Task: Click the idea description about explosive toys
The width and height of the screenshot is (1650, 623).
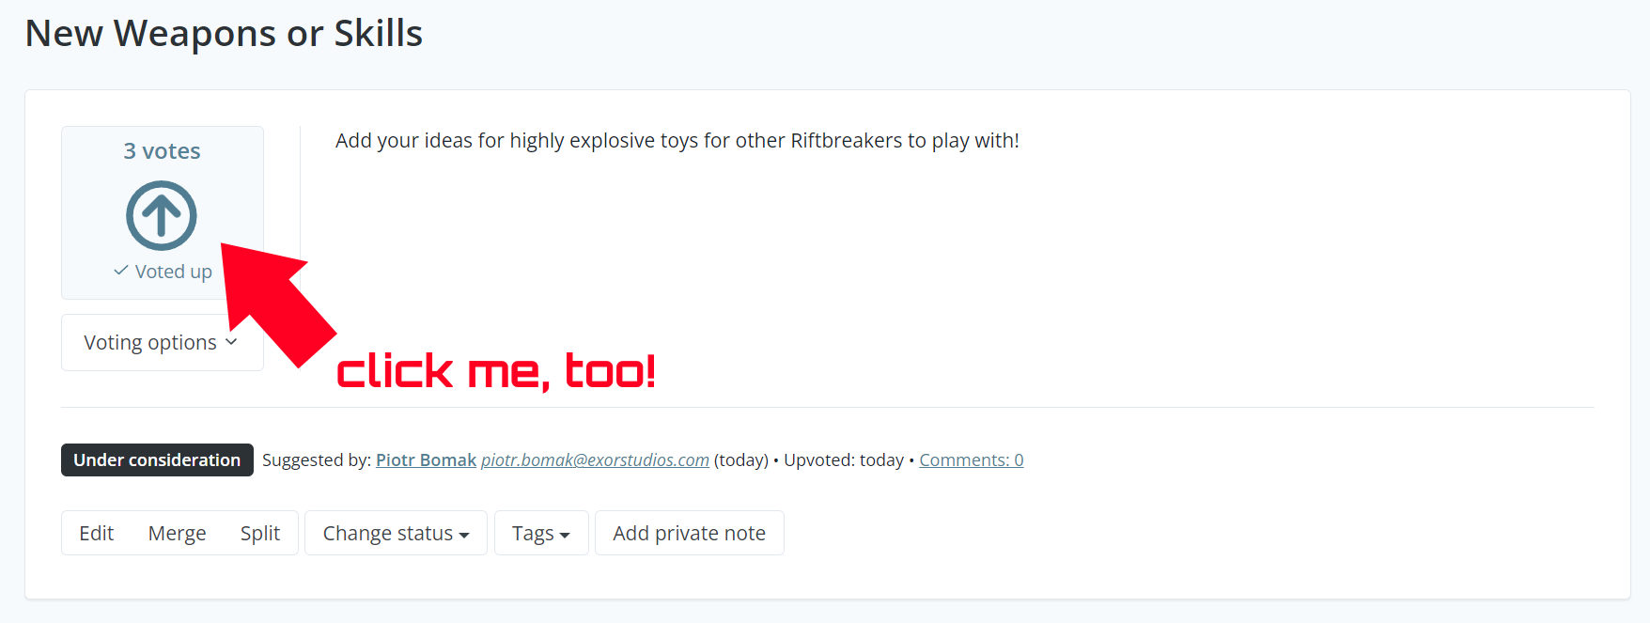Action: (677, 141)
